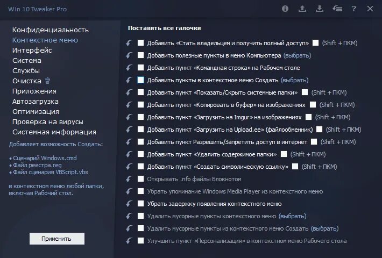Enable Shift+ПКМ checkbox for «Стать владельцем»
Image resolution: width=382 pixels, height=258 pixels.
click(x=315, y=43)
